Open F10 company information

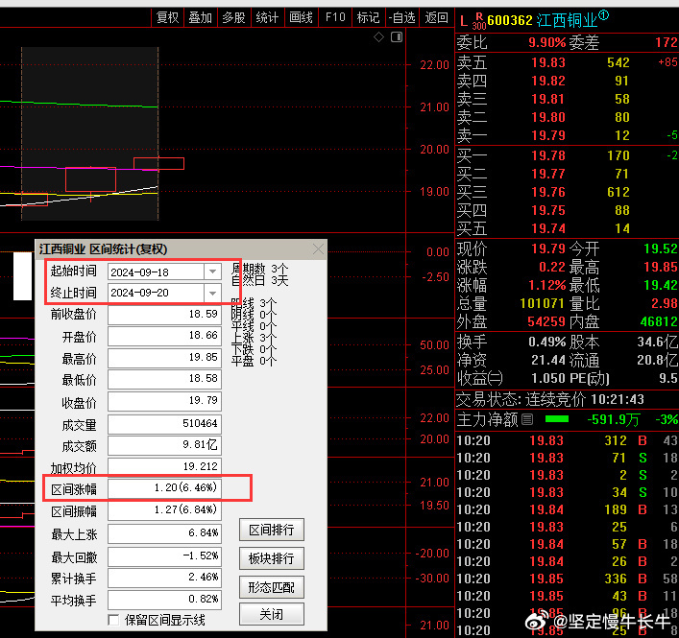pyautogui.click(x=334, y=17)
